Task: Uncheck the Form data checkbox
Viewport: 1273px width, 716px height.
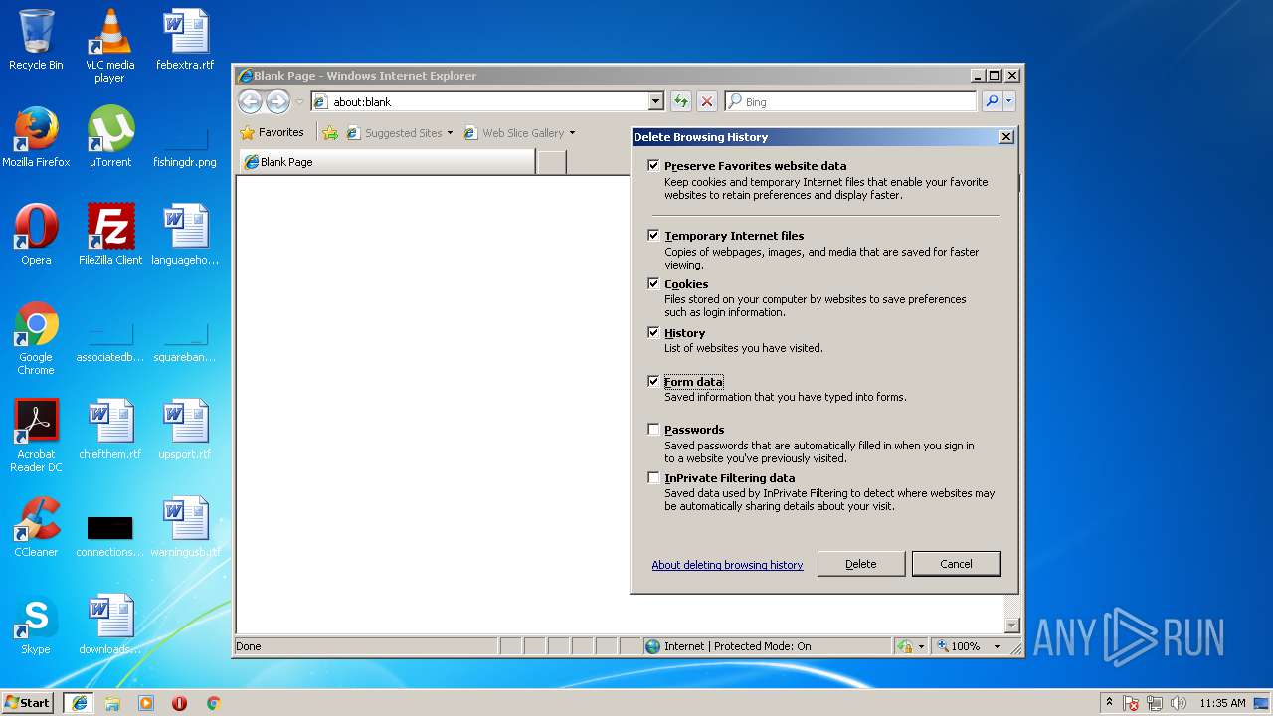Action: tap(653, 382)
